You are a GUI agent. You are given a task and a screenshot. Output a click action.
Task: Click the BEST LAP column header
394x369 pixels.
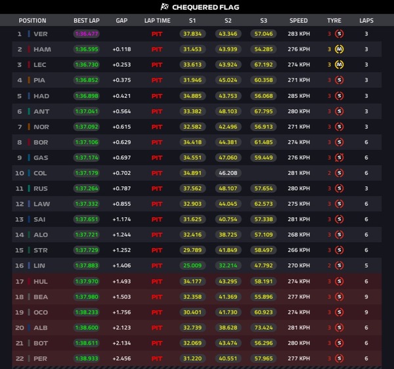click(x=87, y=20)
